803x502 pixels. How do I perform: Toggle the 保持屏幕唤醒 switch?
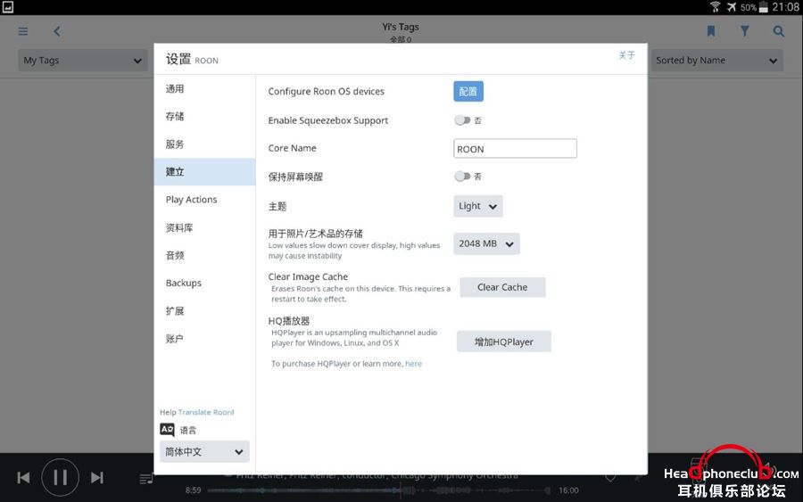[x=462, y=177]
